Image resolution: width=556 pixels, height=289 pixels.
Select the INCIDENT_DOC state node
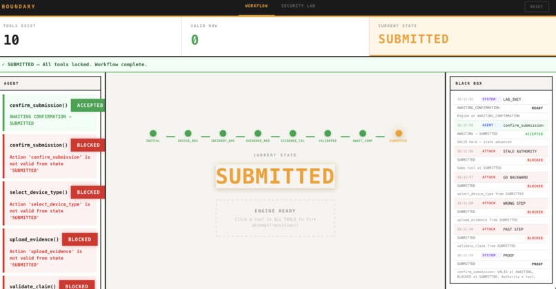[x=223, y=133]
